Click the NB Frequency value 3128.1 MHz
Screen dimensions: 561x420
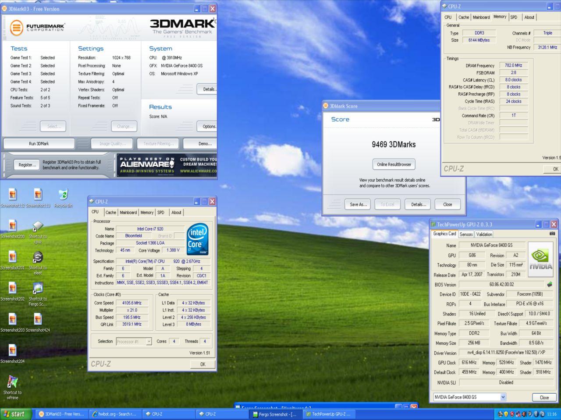[x=547, y=47]
